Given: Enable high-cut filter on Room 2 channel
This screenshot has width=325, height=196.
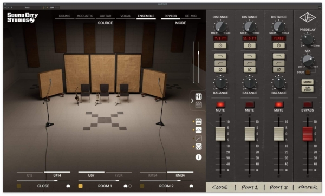Looking at the screenshot, I should (x=279, y=56).
